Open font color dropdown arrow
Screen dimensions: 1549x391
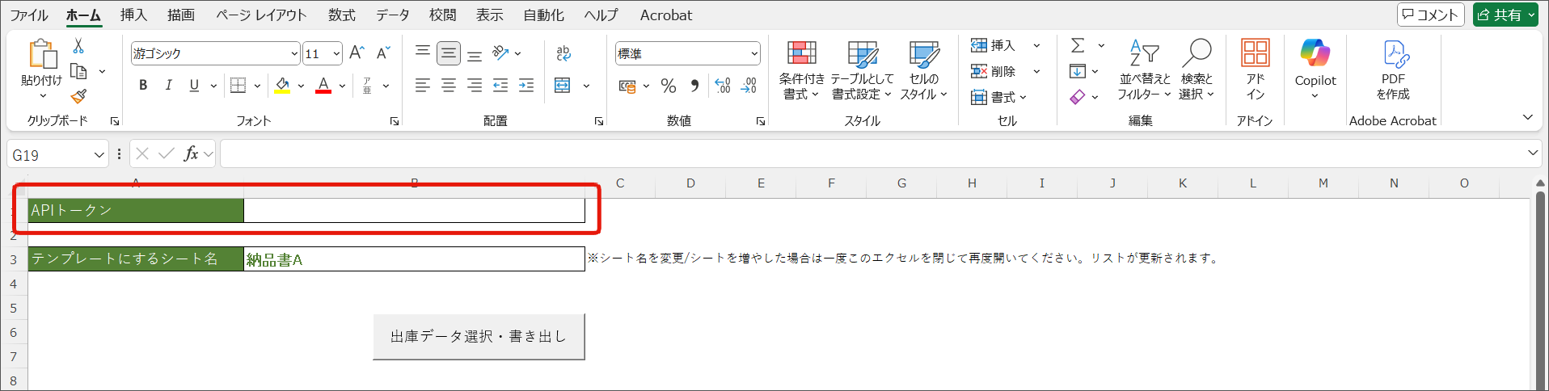point(342,86)
